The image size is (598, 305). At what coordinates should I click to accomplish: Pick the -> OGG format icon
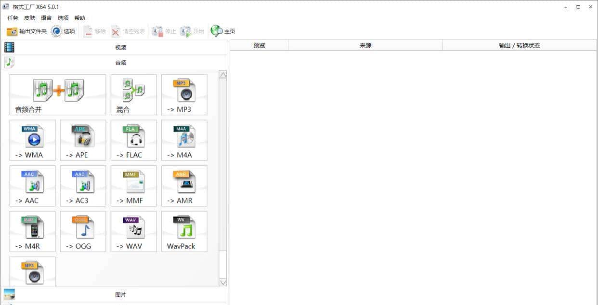coord(83,231)
